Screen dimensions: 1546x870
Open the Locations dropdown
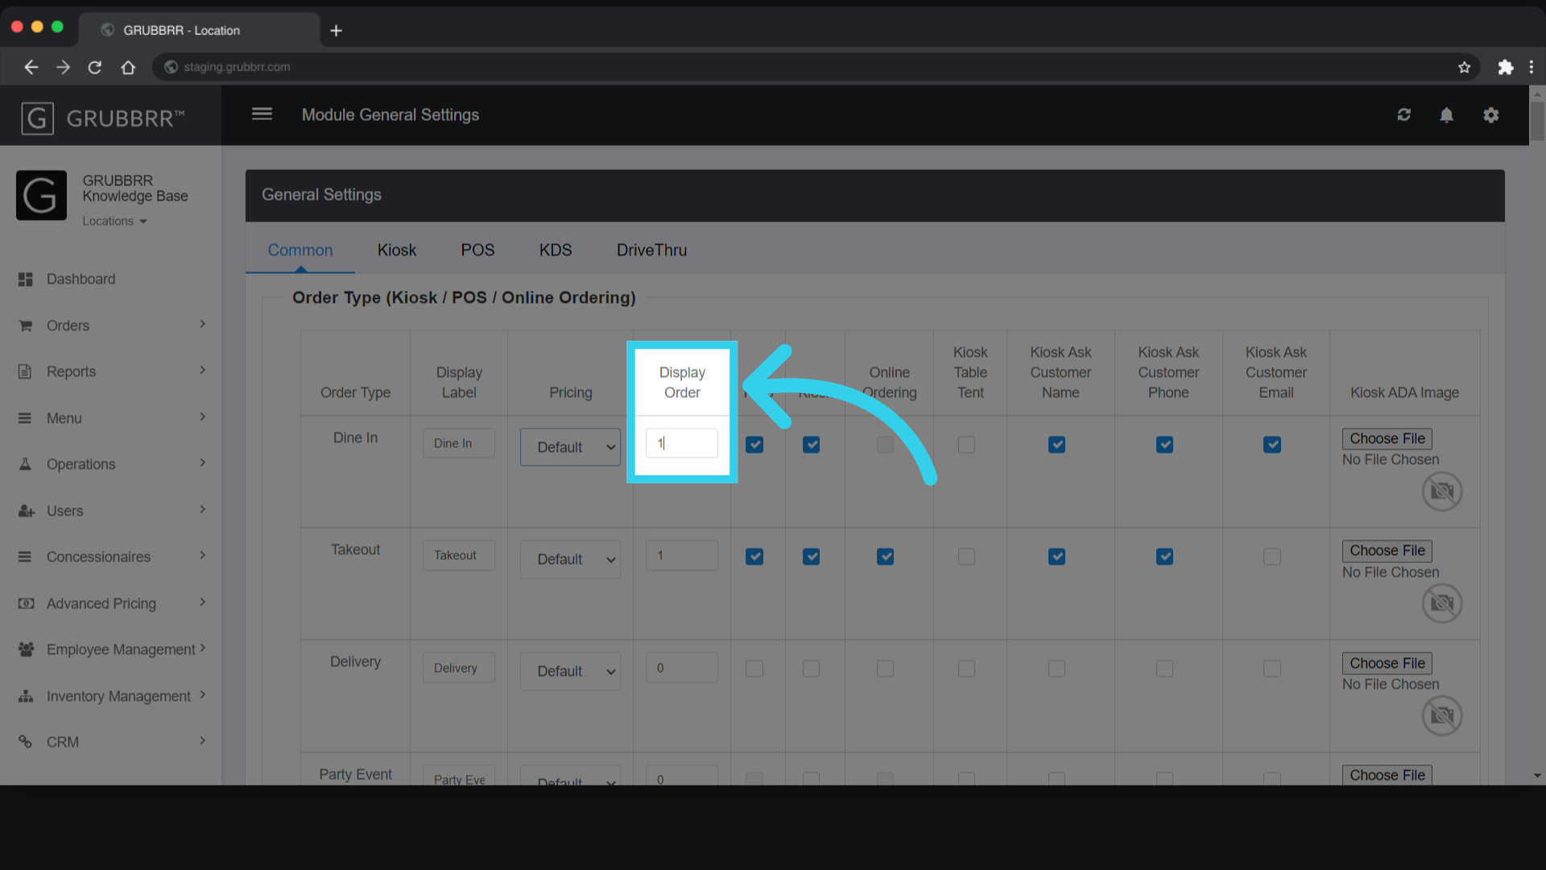pos(114,222)
